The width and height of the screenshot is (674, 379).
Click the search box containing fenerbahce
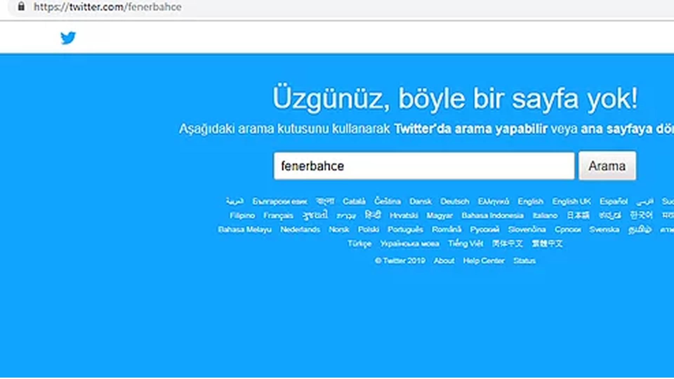(x=424, y=166)
